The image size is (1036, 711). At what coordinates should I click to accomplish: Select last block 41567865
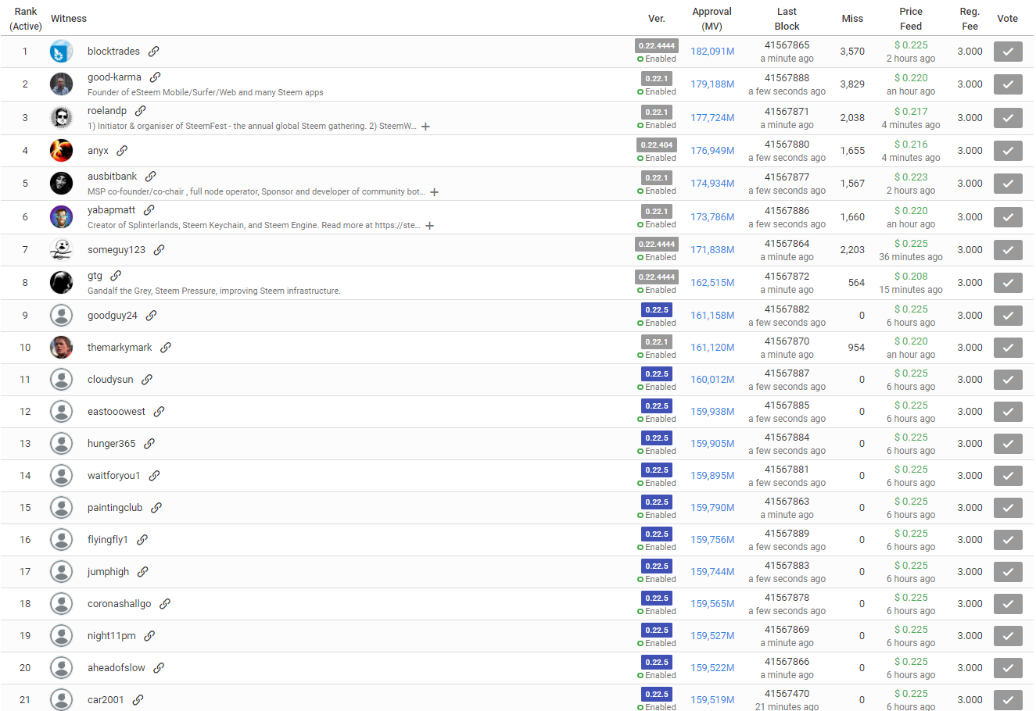[787, 45]
